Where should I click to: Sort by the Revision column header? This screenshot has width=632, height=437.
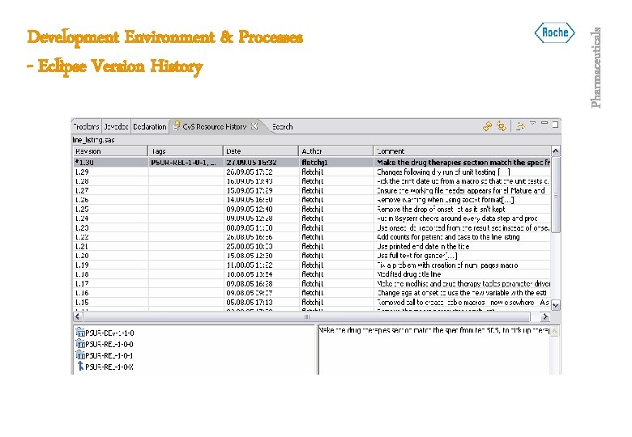[110, 151]
